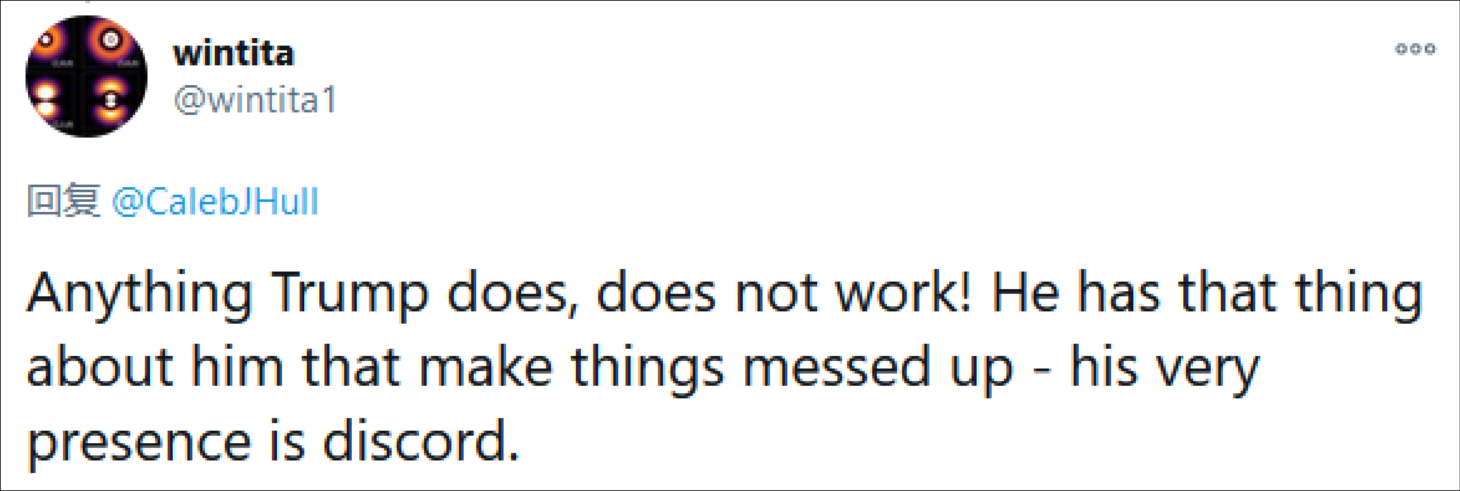
Task: Click the word "make" in the tweet
Action: pos(486,368)
